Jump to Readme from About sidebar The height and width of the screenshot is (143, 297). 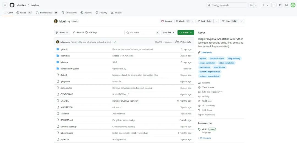204,83
